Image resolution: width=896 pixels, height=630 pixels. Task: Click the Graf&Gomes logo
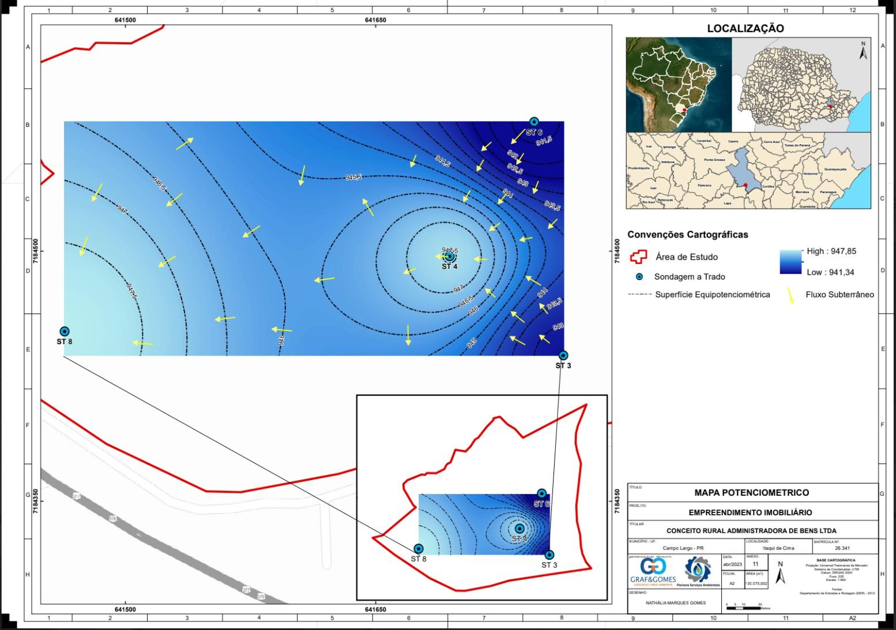[x=653, y=571]
